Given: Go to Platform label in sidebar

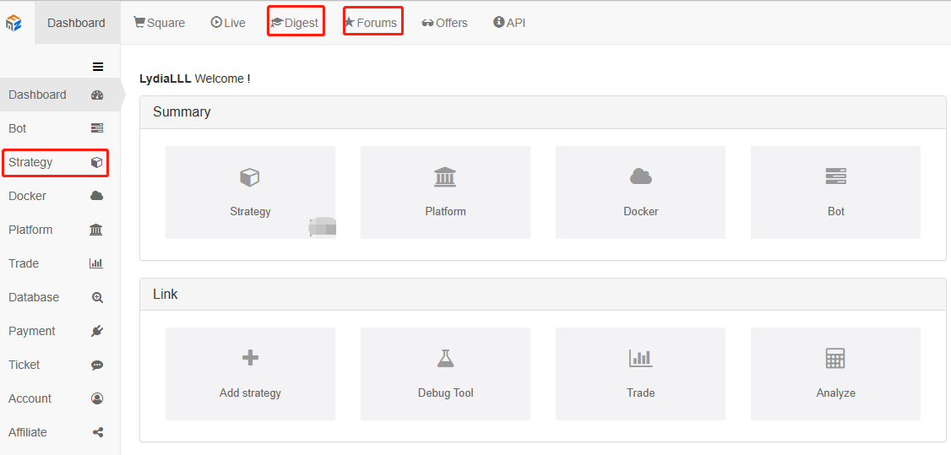Looking at the screenshot, I should click(30, 230).
